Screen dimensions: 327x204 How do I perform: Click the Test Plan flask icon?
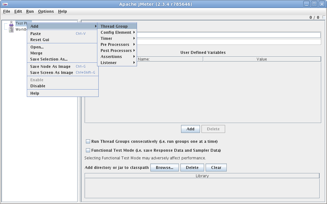pos(11,24)
